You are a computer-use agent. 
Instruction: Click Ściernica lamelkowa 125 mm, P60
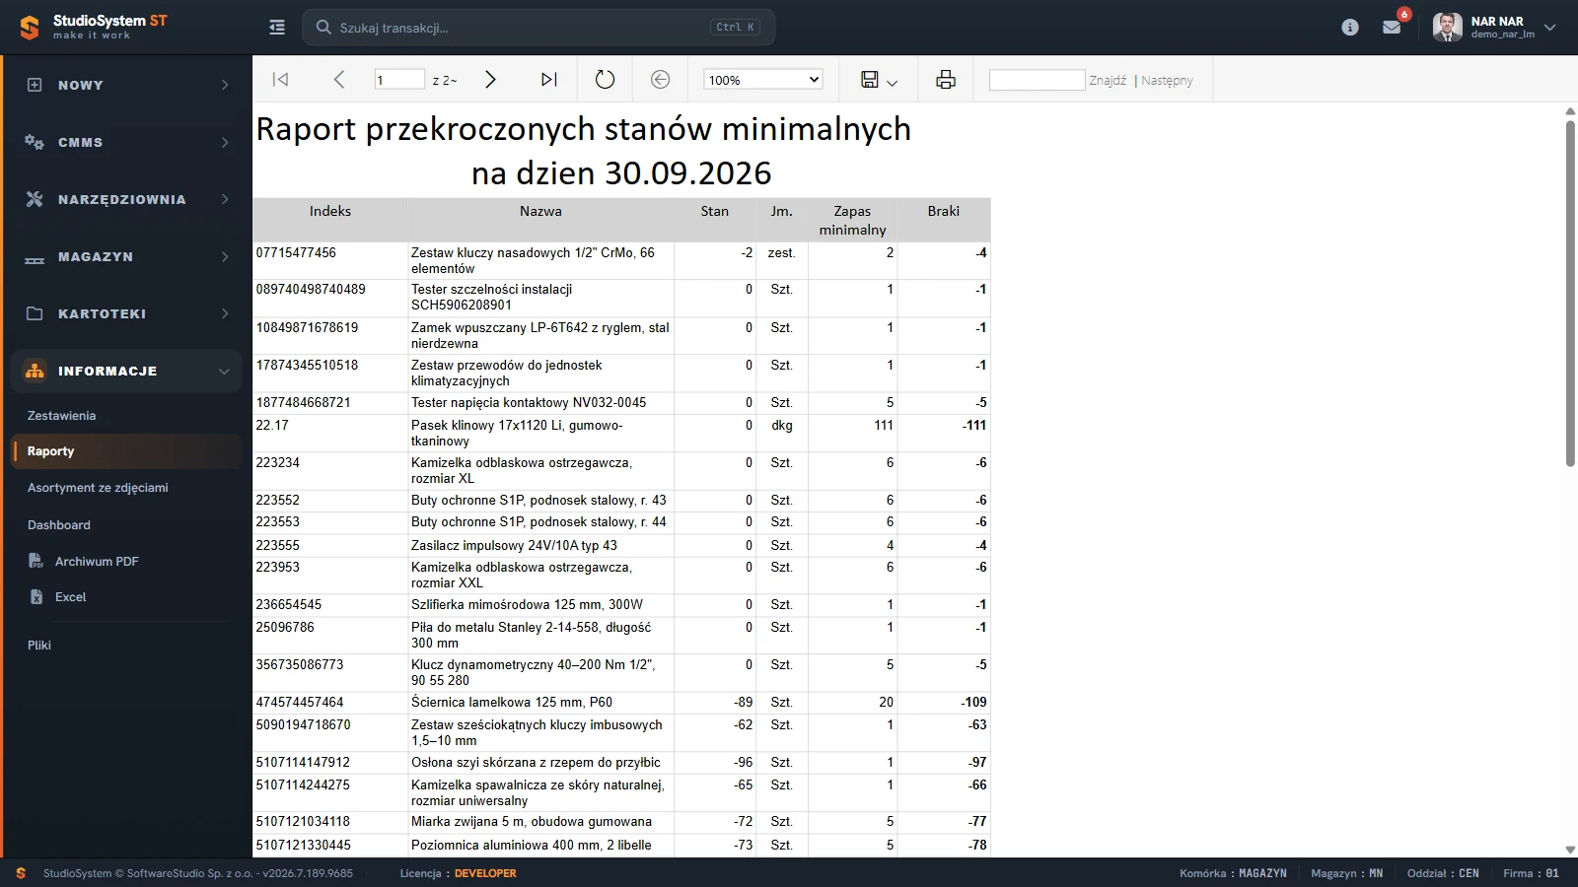tap(512, 702)
